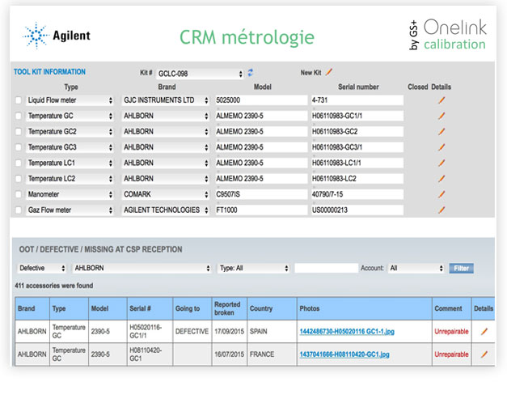Tick the Manometer row checkbox
Screen dimensions: 507x403
(19, 194)
